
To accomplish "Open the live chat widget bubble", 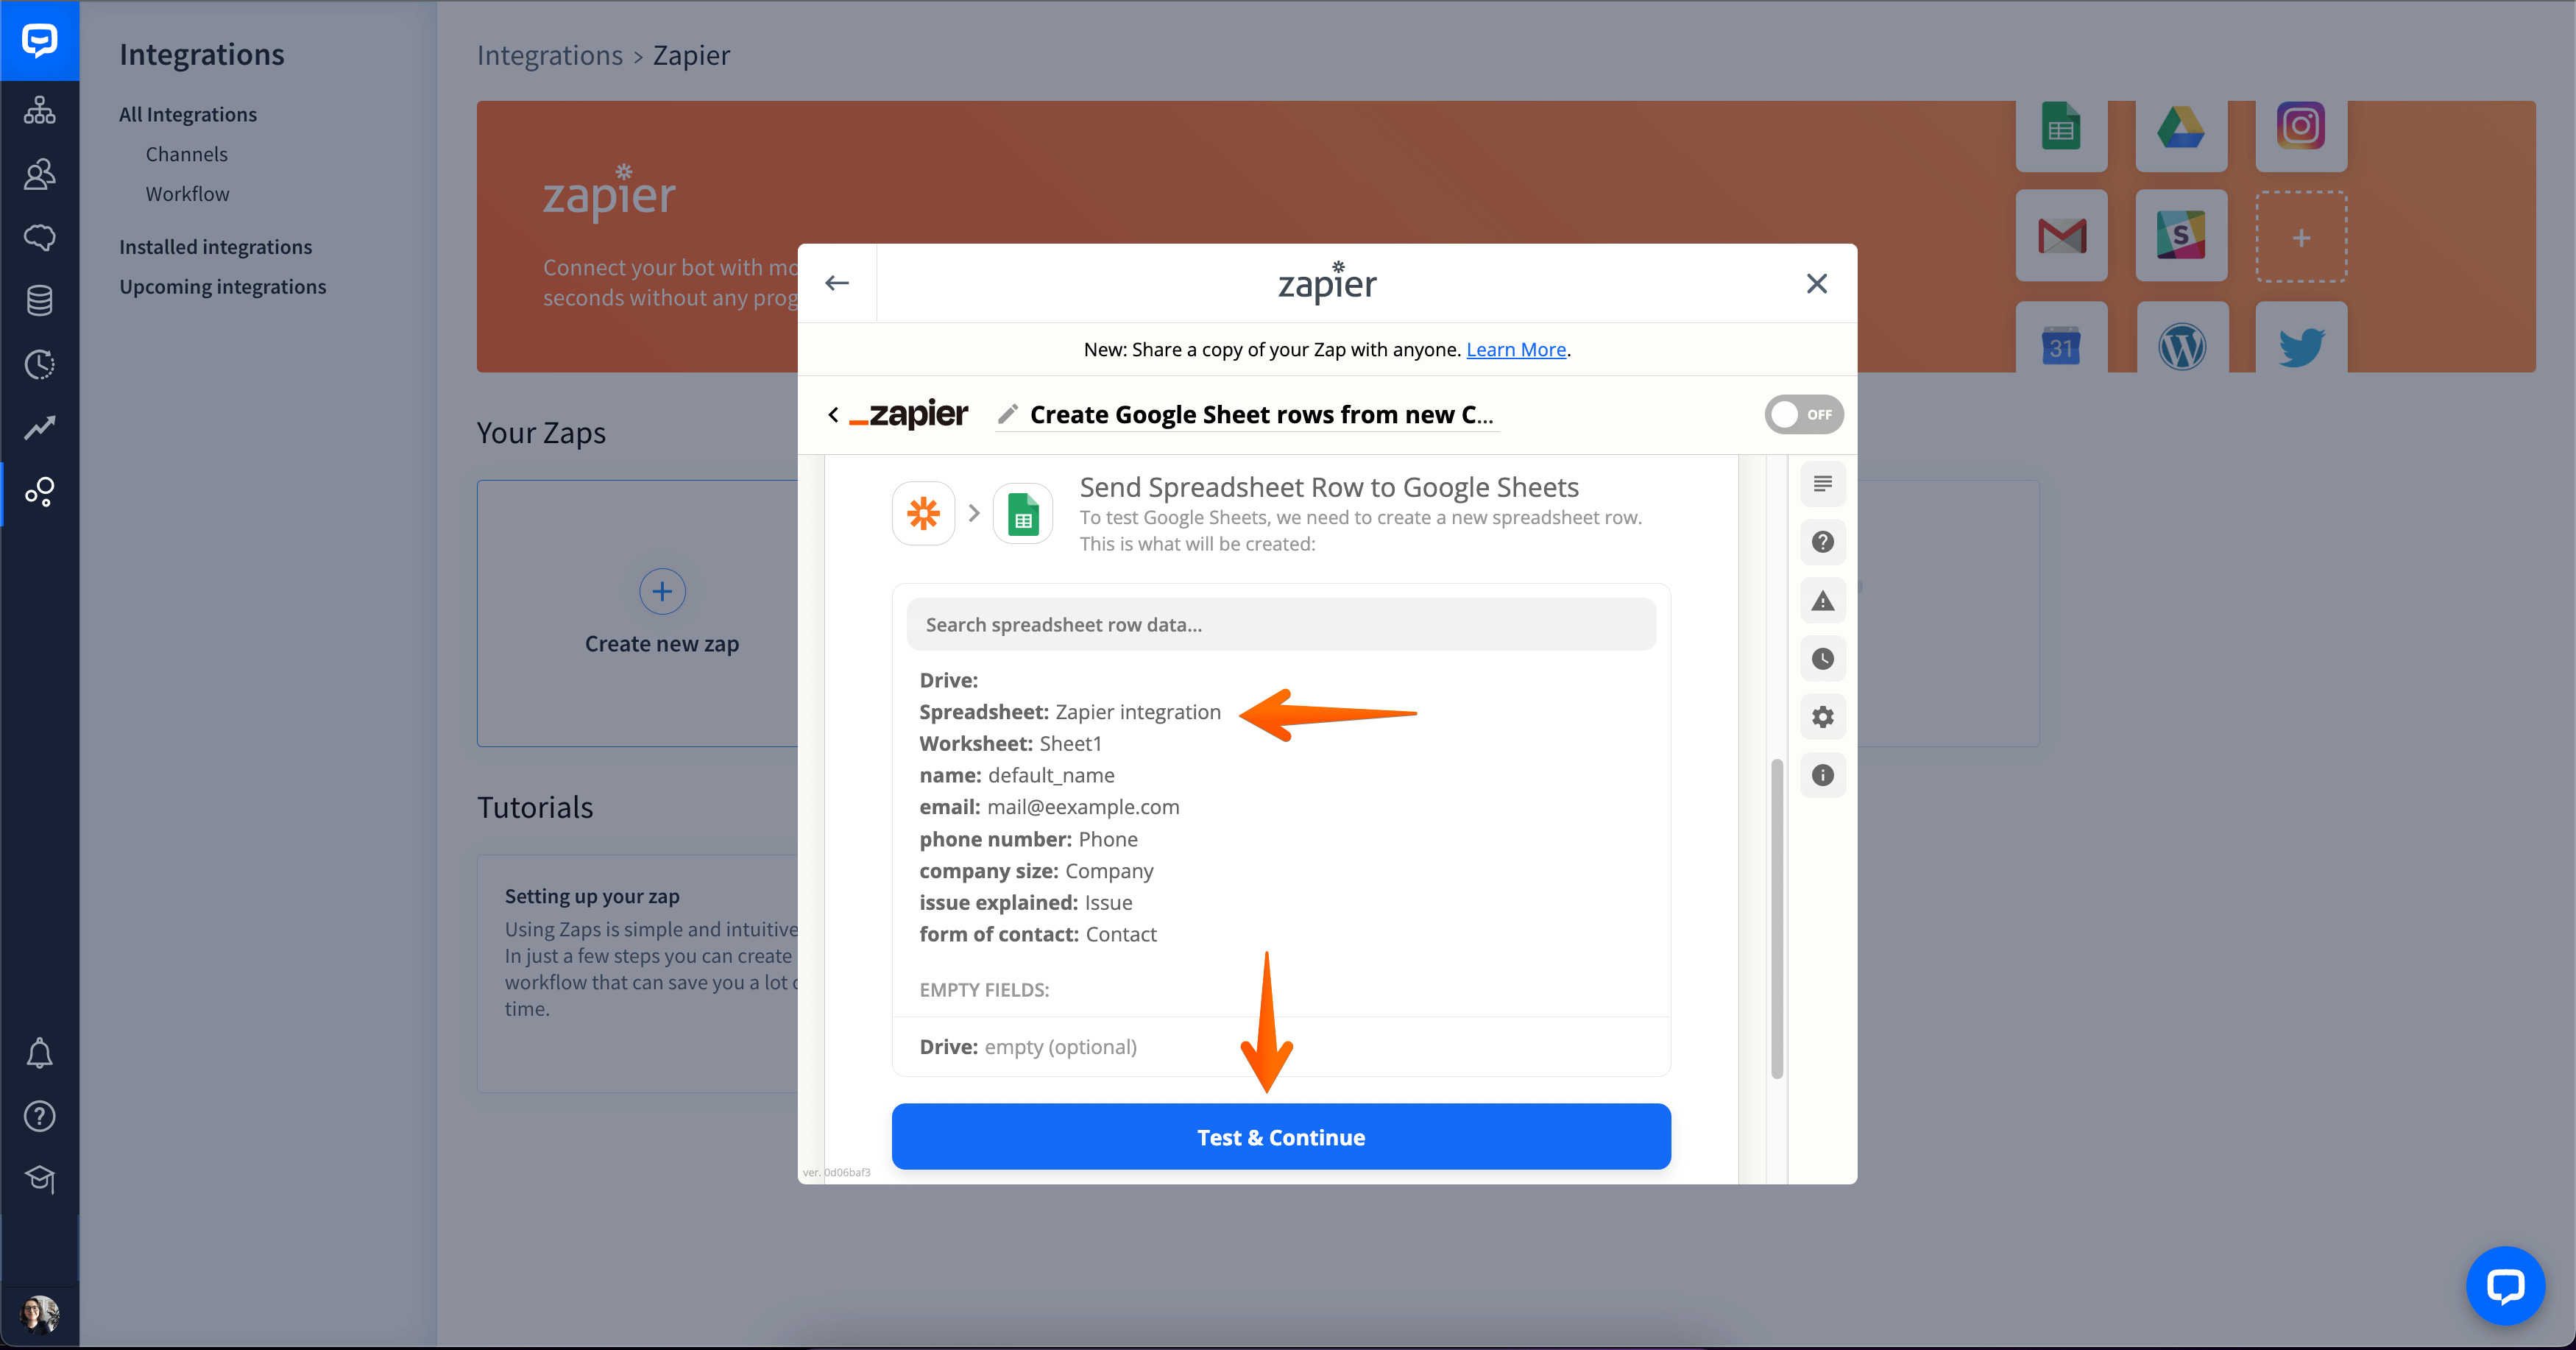I will (x=2505, y=1286).
